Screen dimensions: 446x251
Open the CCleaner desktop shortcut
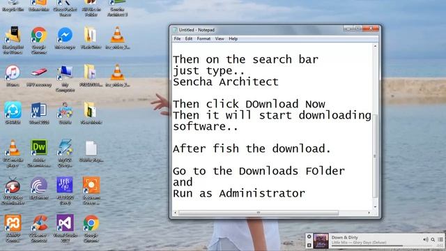[39, 228]
